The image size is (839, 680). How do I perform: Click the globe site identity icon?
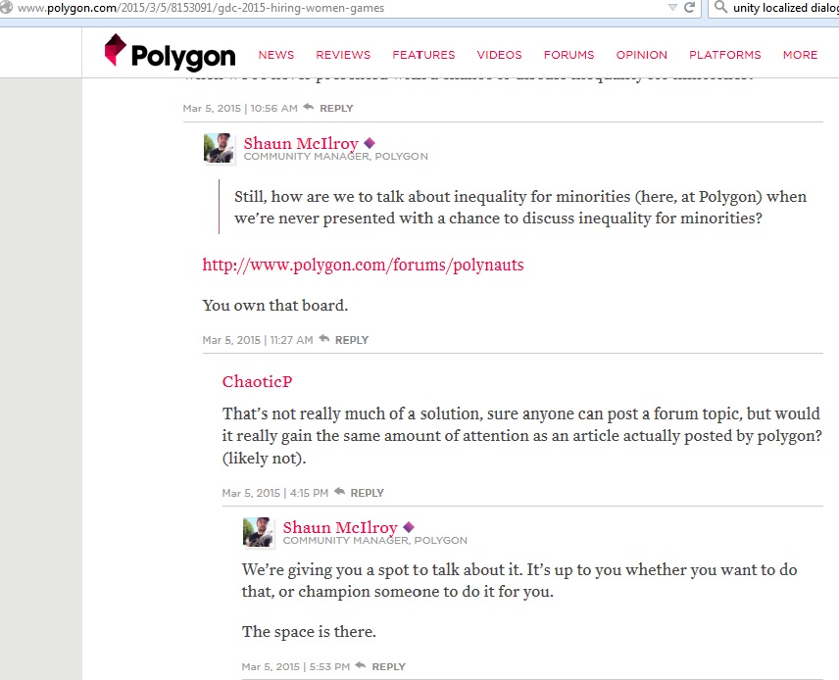pos(6,8)
